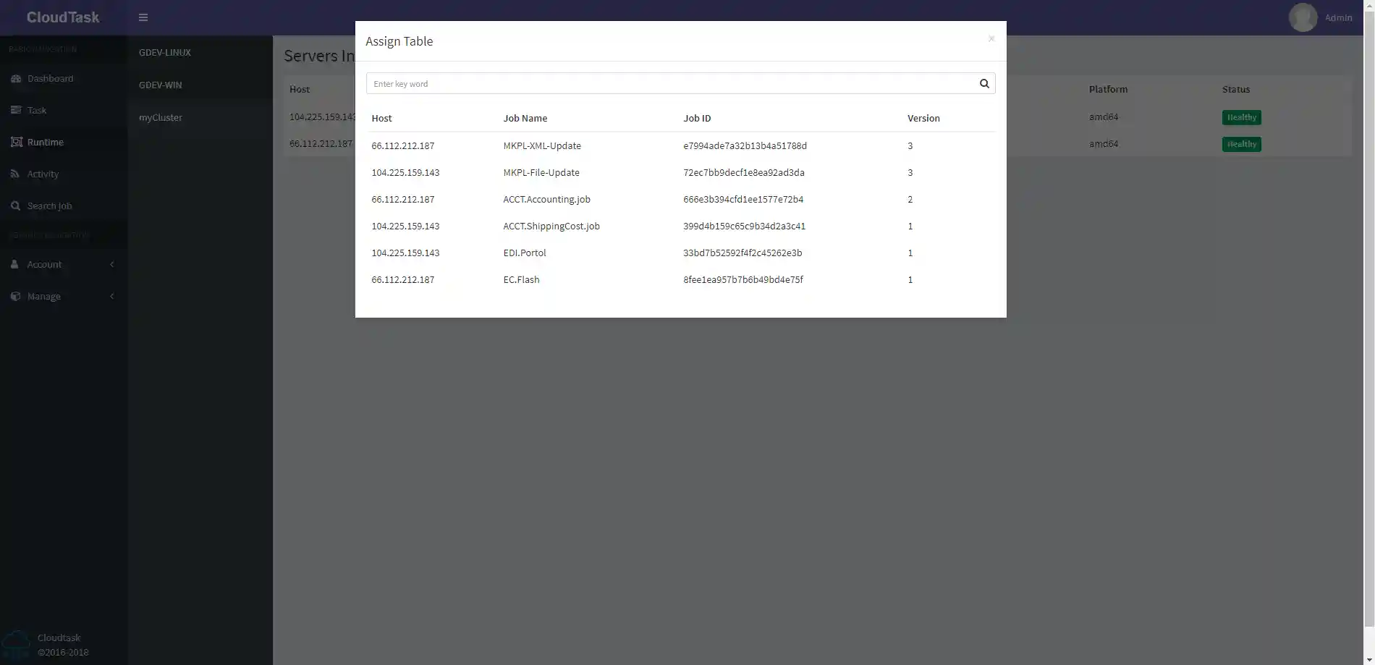This screenshot has height=665, width=1375.
Task: Click the version value of ACCT.Accounting.job row
Action: pos(910,199)
